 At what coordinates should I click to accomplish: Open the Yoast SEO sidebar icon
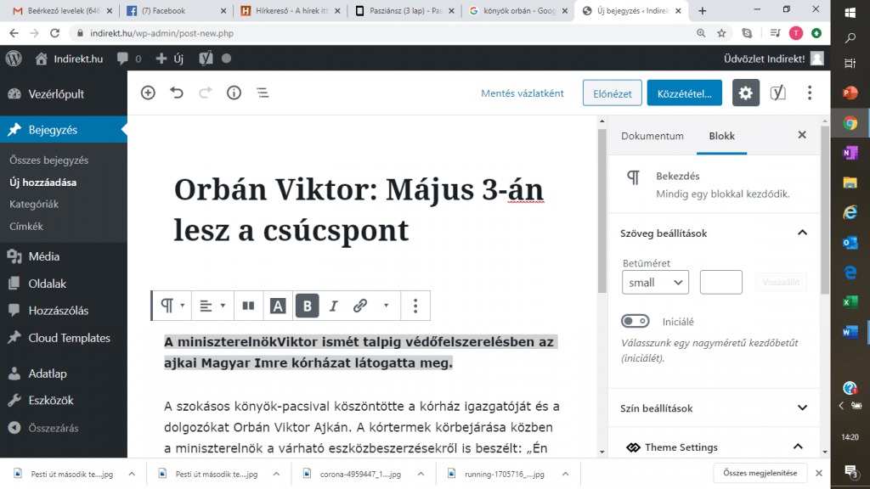(778, 93)
